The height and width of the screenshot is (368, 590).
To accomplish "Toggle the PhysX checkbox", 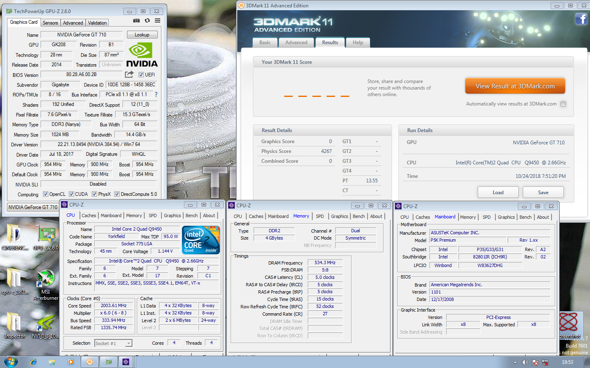I will (95, 194).
